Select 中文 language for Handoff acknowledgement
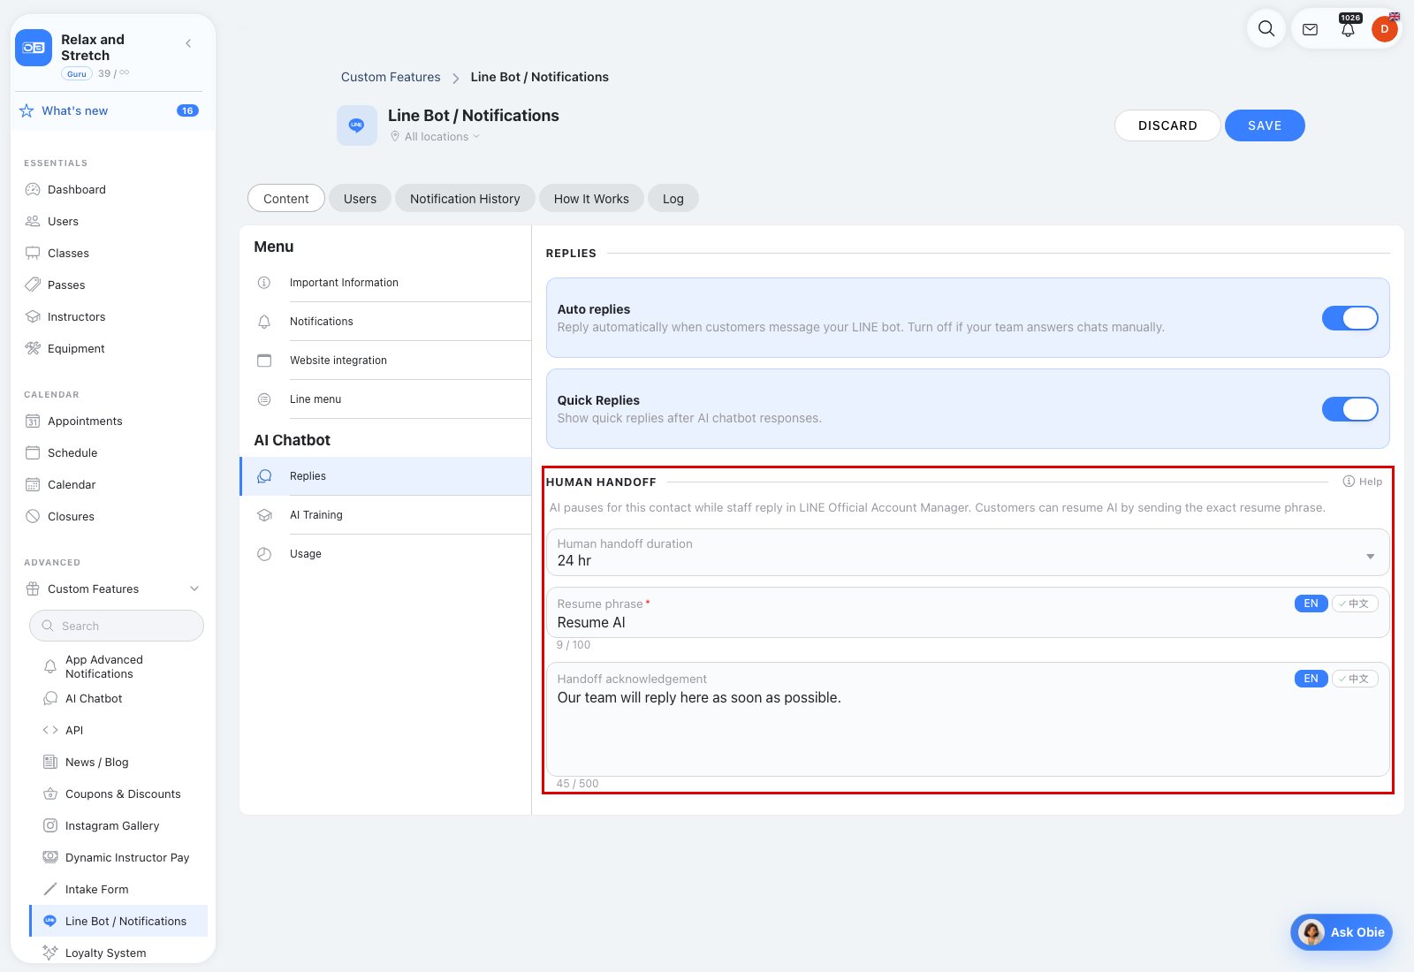Screen dimensions: 1414x972 tap(1355, 679)
